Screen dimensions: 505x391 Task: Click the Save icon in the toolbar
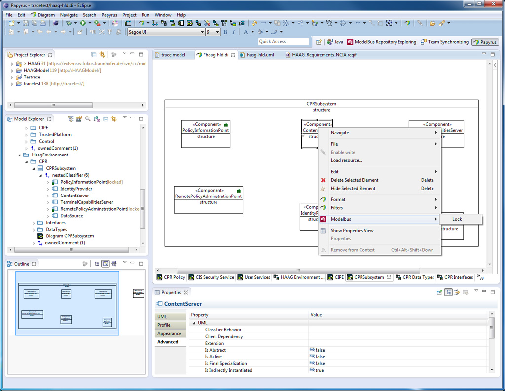(26, 23)
